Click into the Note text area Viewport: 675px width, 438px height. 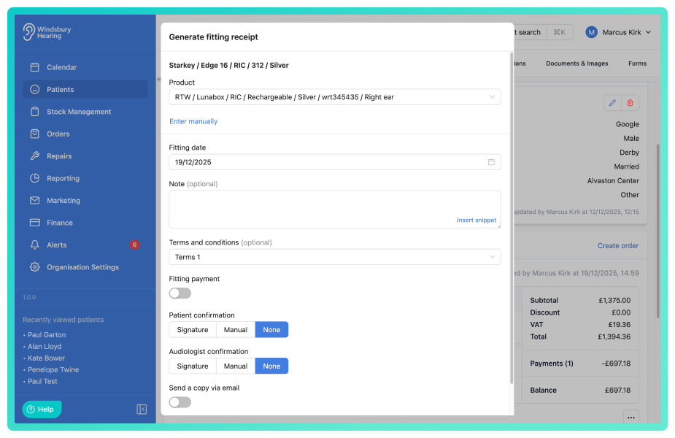tap(334, 210)
